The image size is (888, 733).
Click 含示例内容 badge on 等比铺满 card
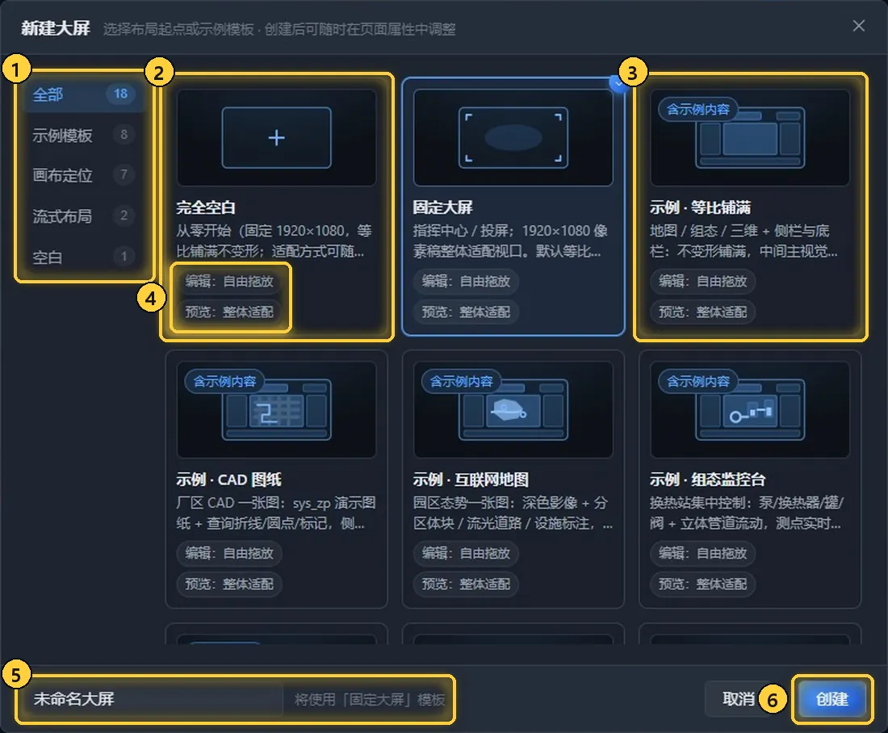coord(697,109)
